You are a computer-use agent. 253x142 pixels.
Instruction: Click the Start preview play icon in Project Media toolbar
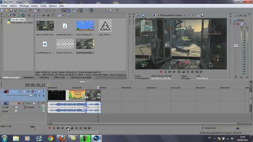(44, 15)
